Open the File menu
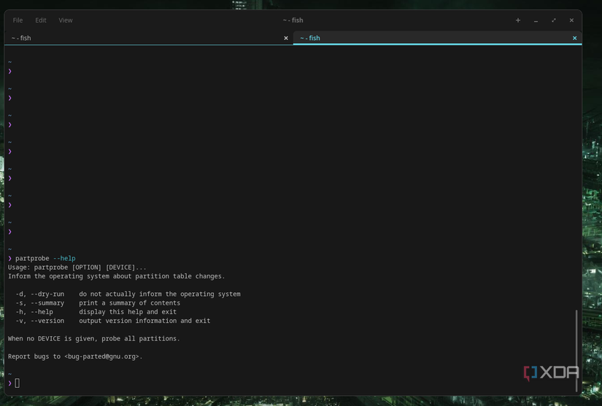The width and height of the screenshot is (602, 406). [x=18, y=20]
